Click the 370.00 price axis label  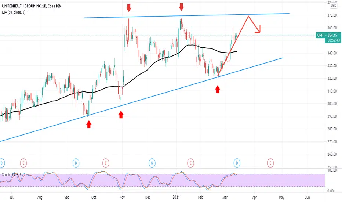tap(332, 15)
